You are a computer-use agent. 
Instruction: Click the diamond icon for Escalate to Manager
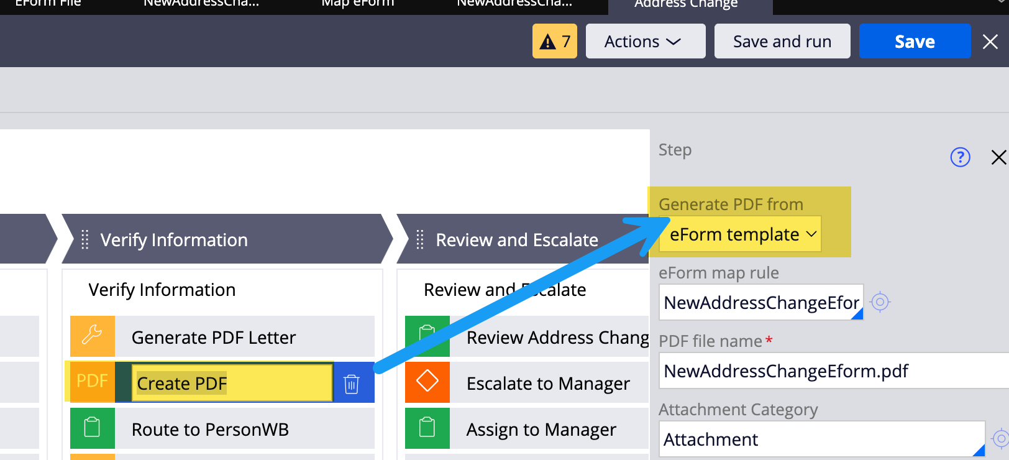tap(427, 382)
